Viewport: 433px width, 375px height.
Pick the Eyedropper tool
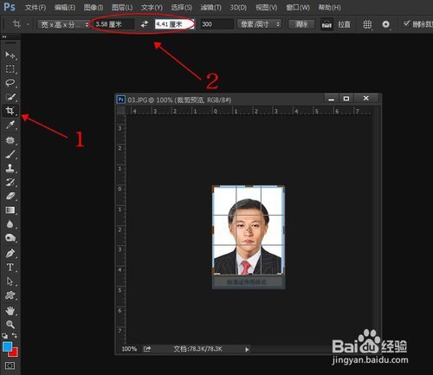(x=10, y=125)
